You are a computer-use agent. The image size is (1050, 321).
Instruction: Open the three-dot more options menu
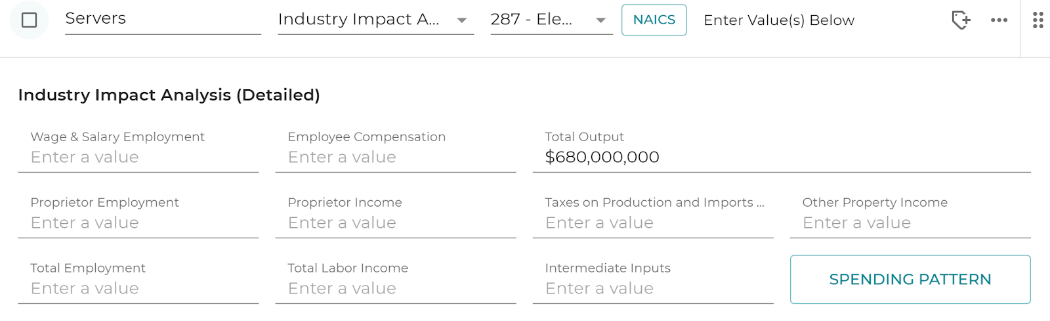pos(999,20)
